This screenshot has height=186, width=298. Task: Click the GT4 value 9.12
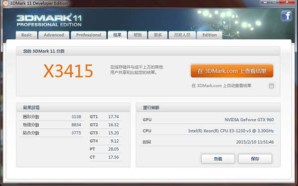click(x=115, y=141)
